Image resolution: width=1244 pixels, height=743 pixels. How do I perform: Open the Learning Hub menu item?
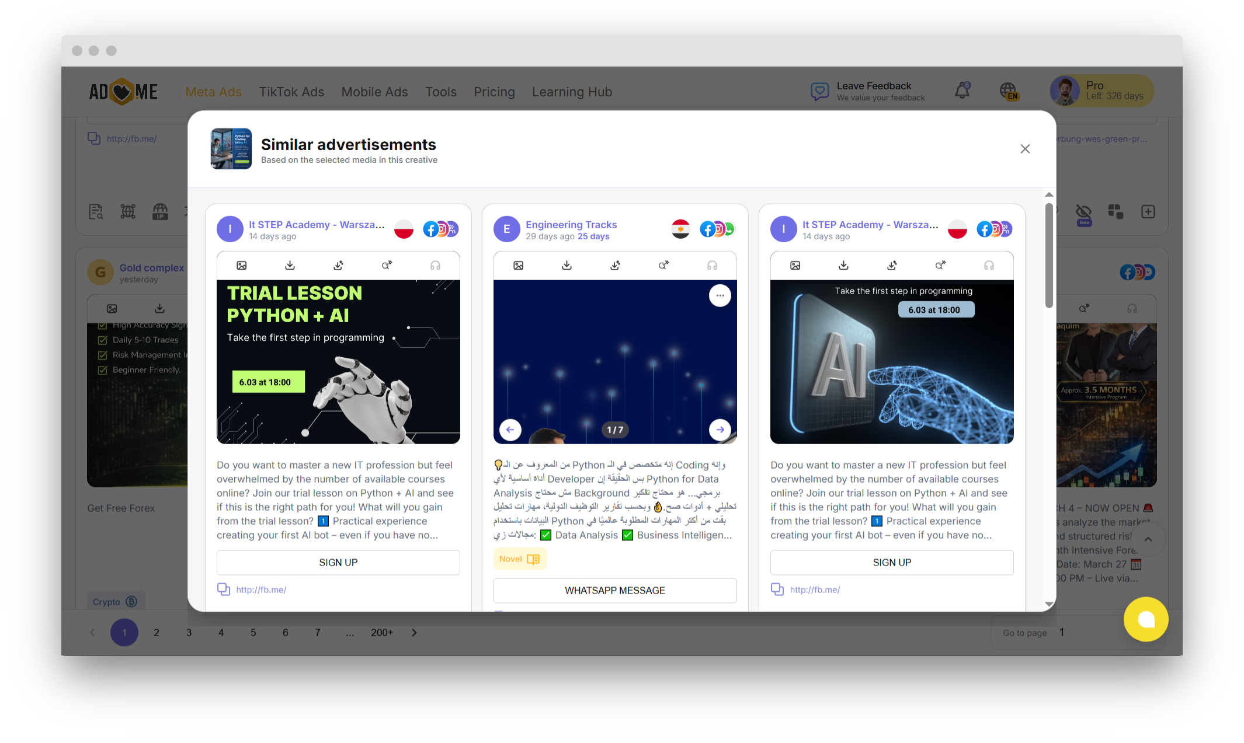[572, 92]
